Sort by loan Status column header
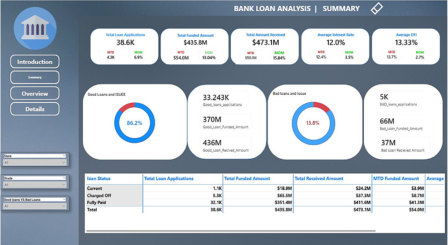 [x=99, y=178]
